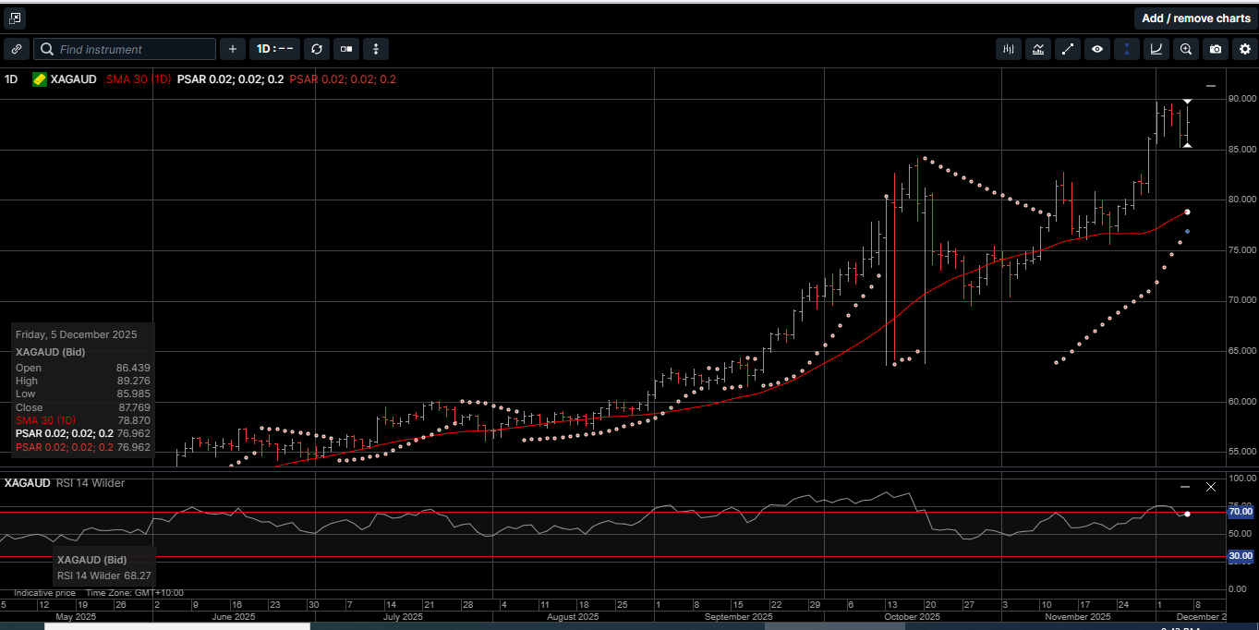Viewport: 1259px width, 630px height.
Task: Select the nonlinear scale curve icon
Action: pos(1156,49)
